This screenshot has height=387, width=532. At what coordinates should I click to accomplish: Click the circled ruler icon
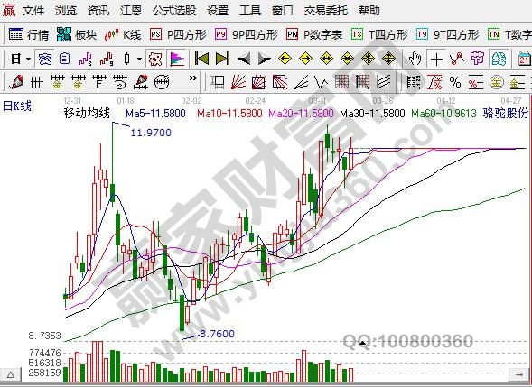(x=162, y=82)
